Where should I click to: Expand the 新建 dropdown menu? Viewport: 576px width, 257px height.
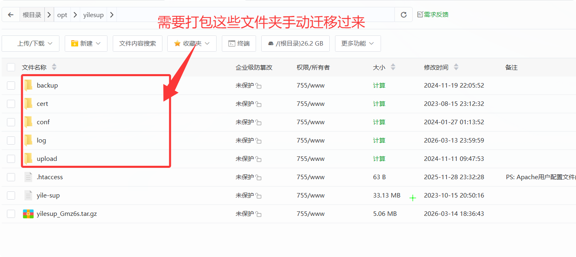pos(86,44)
